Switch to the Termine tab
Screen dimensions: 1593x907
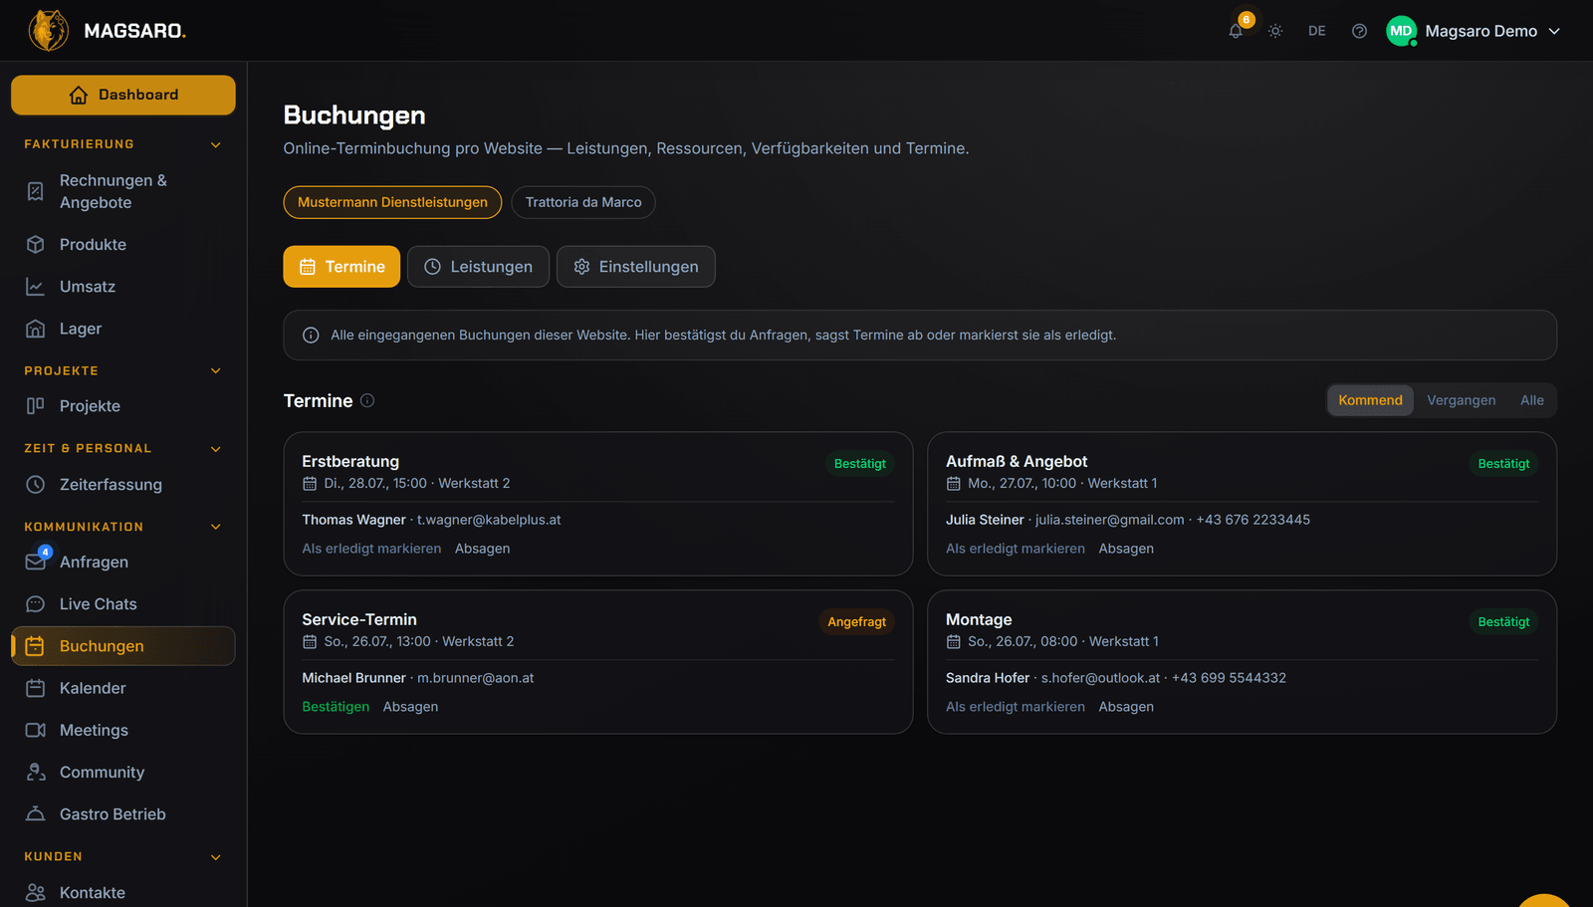click(341, 267)
